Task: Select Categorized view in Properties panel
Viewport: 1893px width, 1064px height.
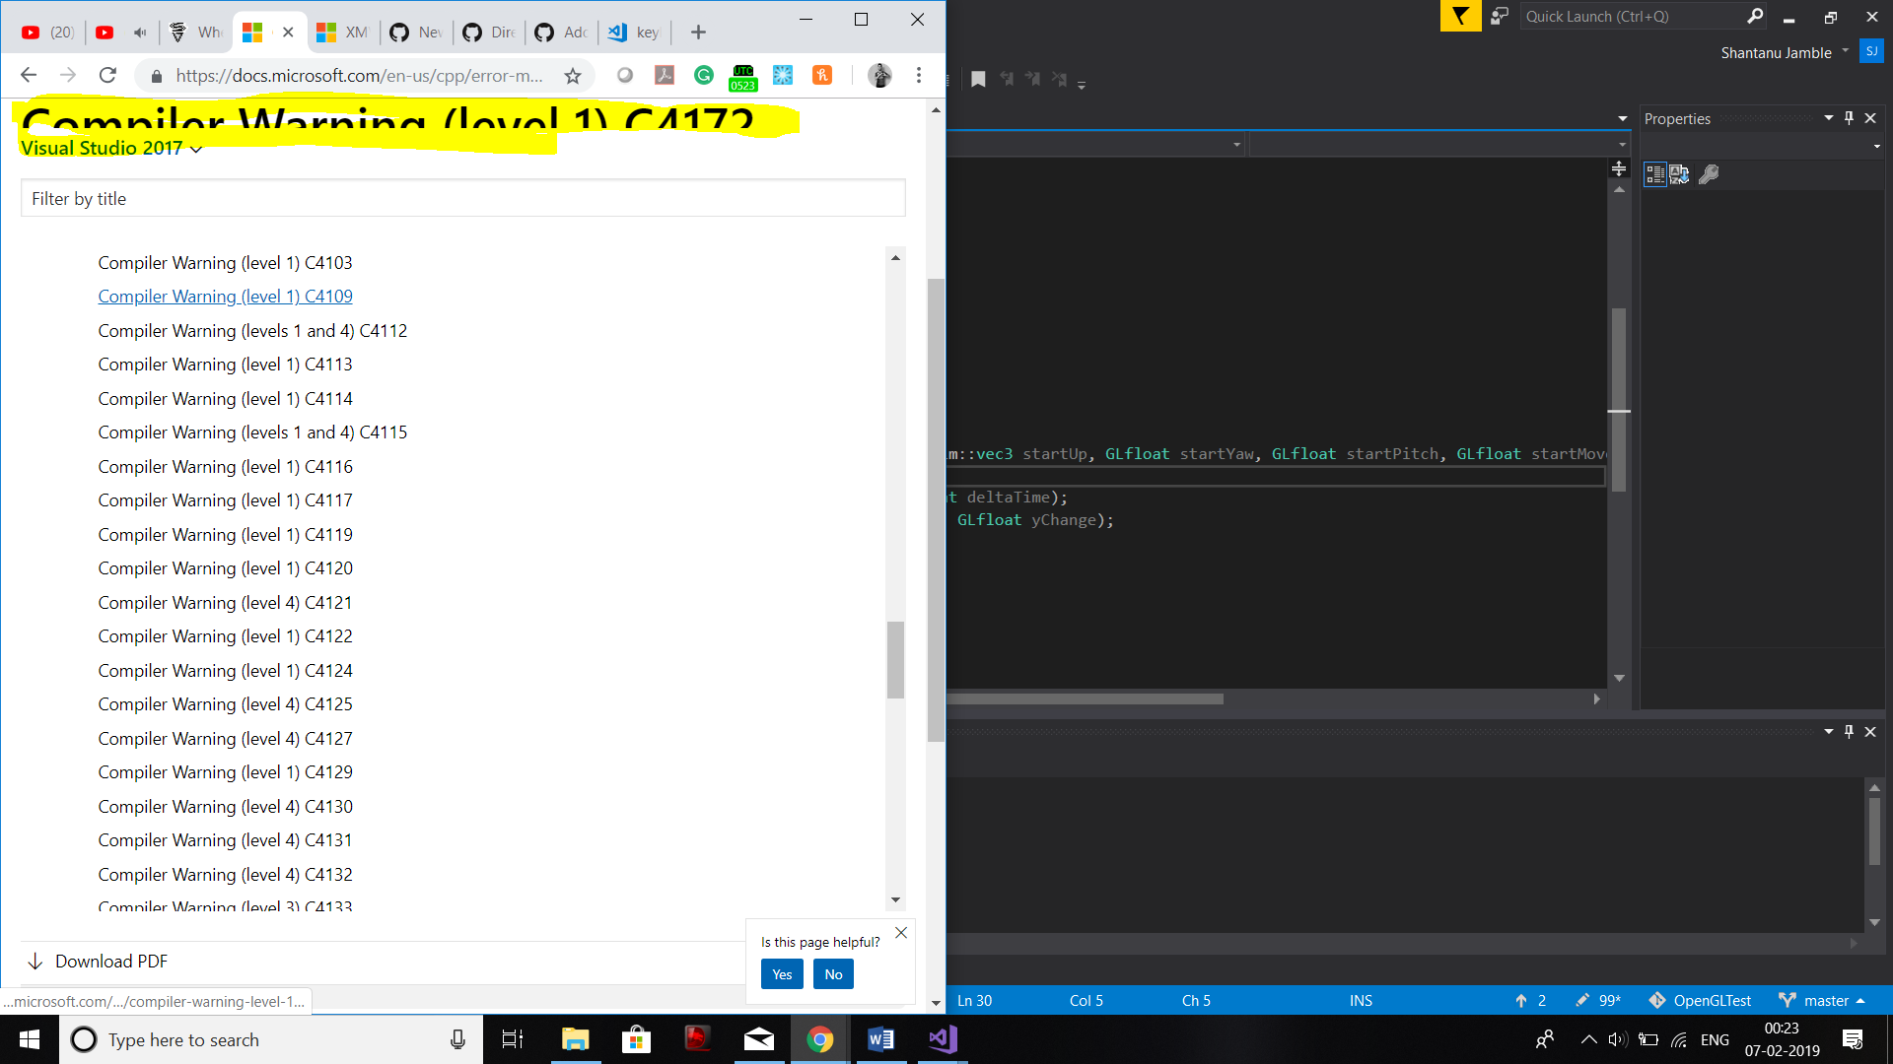Action: [1655, 174]
